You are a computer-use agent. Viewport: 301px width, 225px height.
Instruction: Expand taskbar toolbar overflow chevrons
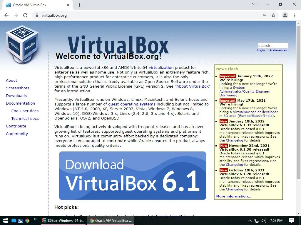click(36, 219)
